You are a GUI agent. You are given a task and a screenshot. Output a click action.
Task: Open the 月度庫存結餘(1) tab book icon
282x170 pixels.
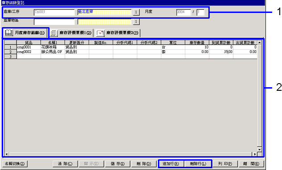pyautogui.click(x=8, y=33)
